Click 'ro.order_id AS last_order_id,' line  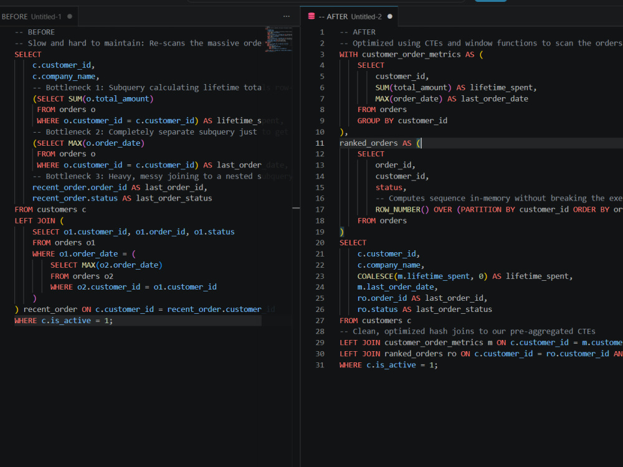(x=422, y=298)
